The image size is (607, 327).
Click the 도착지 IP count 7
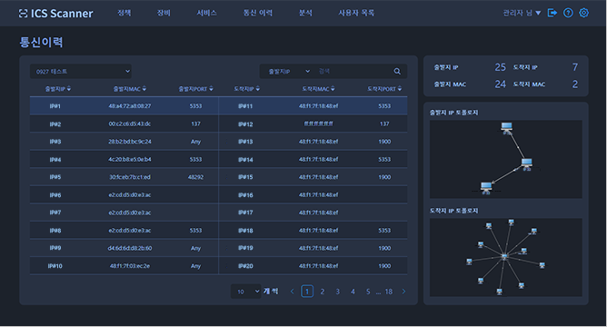click(x=575, y=67)
